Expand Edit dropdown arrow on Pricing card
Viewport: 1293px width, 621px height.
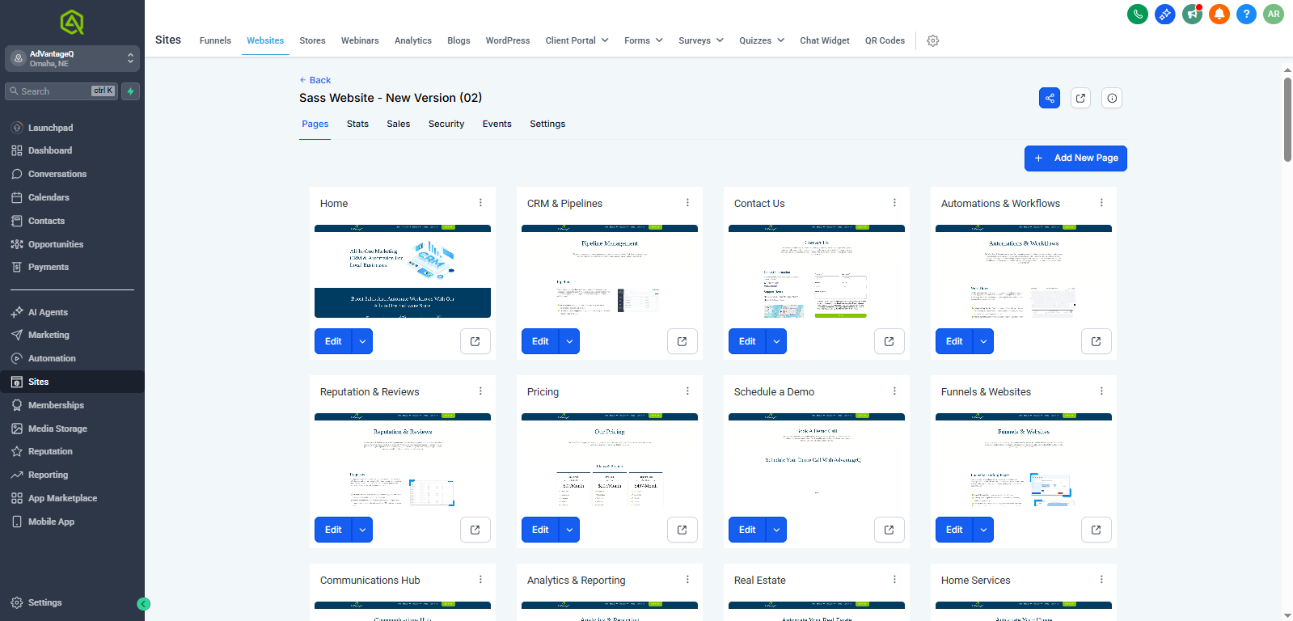click(569, 530)
